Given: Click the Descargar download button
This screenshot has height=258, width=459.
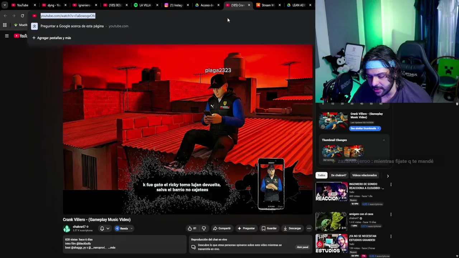Looking at the screenshot, I should tap(292, 228).
